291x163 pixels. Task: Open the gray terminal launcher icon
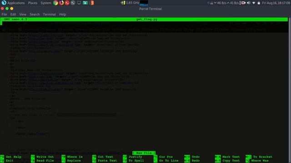(x=73, y=3)
